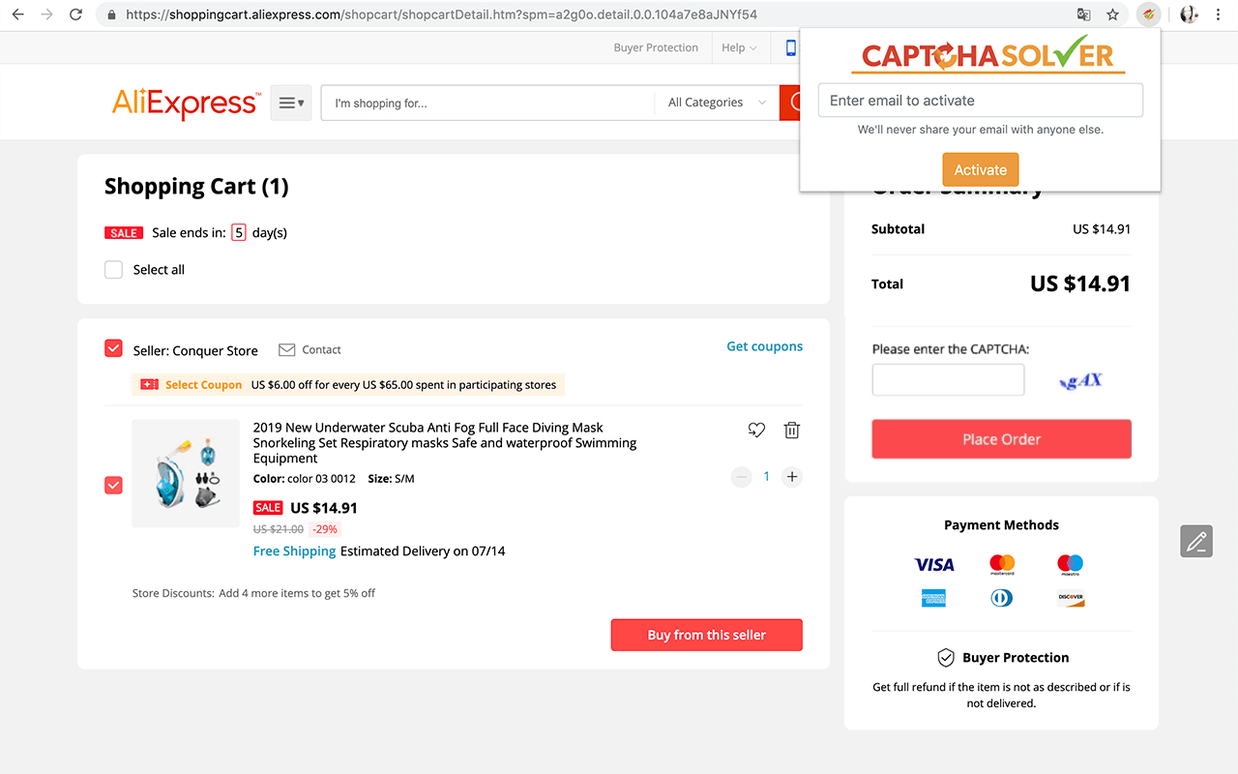Click Buyer Protection in the top bar
The image size is (1238, 774).
[x=656, y=47]
